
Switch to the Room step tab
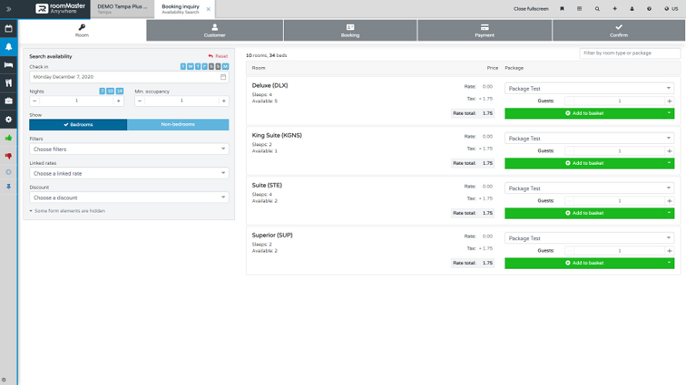82,31
